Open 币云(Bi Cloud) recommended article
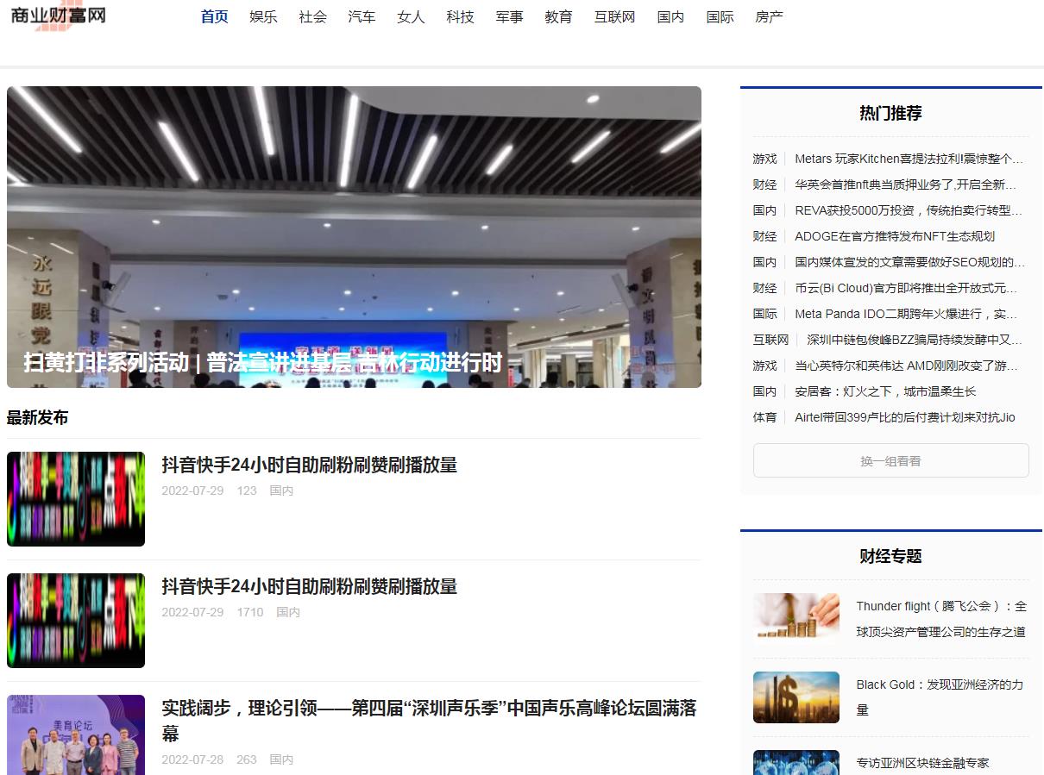This screenshot has height=775, width=1044. point(907,288)
